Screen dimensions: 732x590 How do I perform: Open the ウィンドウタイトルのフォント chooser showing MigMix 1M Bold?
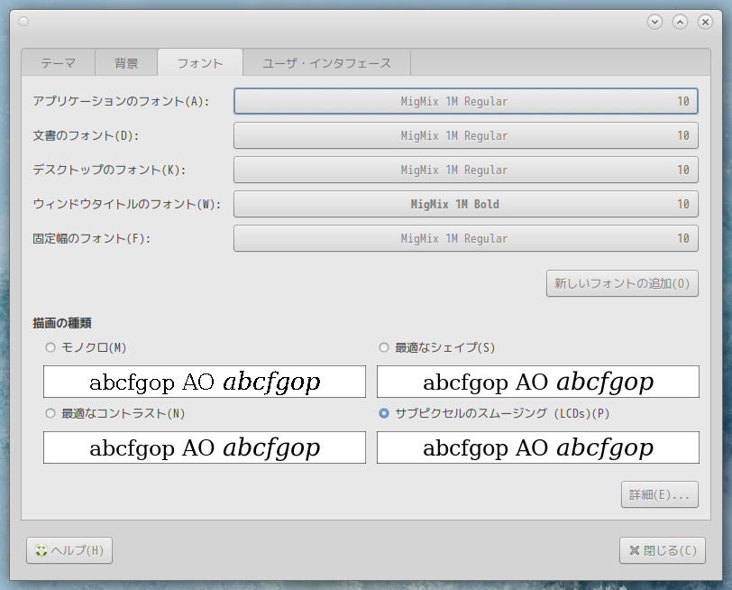tap(466, 204)
